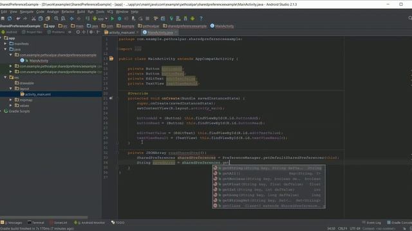Open the run configuration 'app' dropdown
412x231 pixels.
tap(100, 19)
